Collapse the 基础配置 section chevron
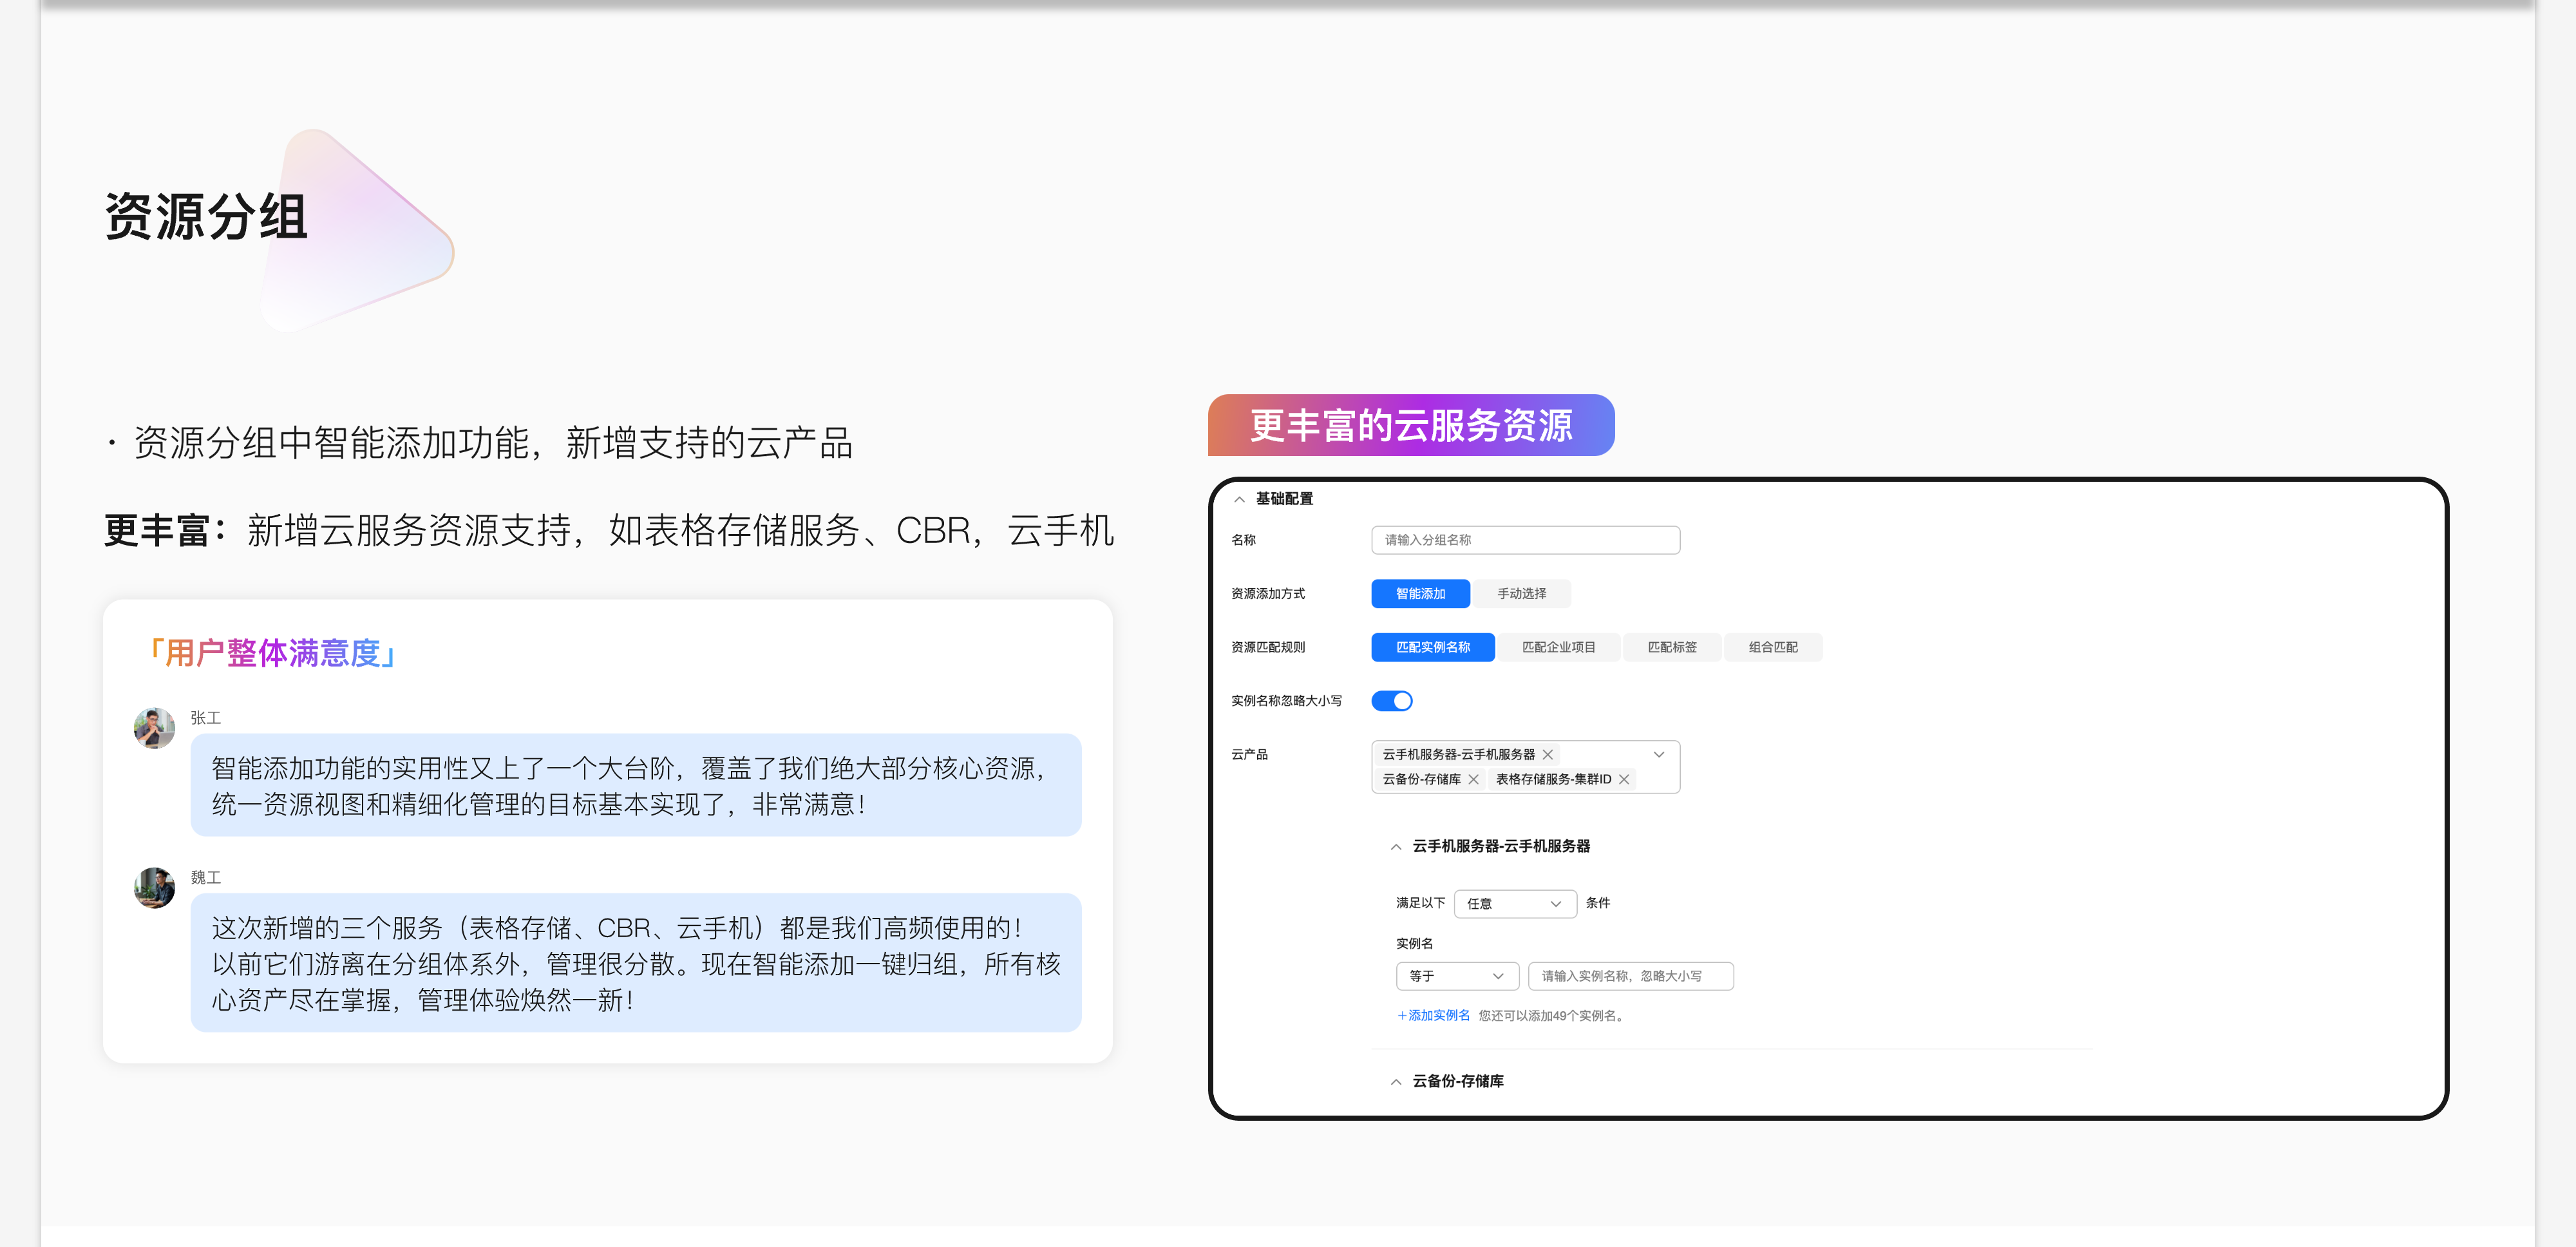The height and width of the screenshot is (1247, 2576). (1239, 499)
